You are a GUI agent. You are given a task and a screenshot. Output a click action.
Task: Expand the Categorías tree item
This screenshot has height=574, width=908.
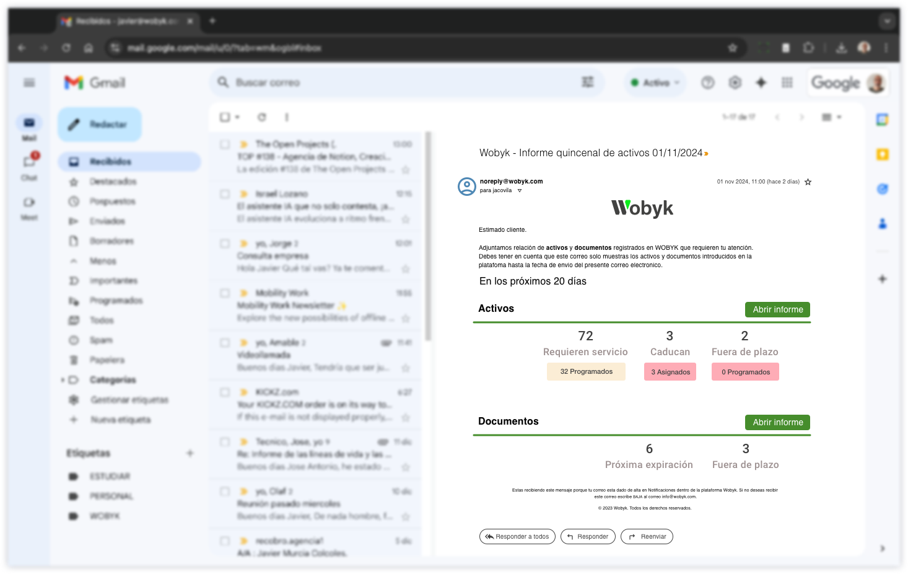pyautogui.click(x=63, y=380)
